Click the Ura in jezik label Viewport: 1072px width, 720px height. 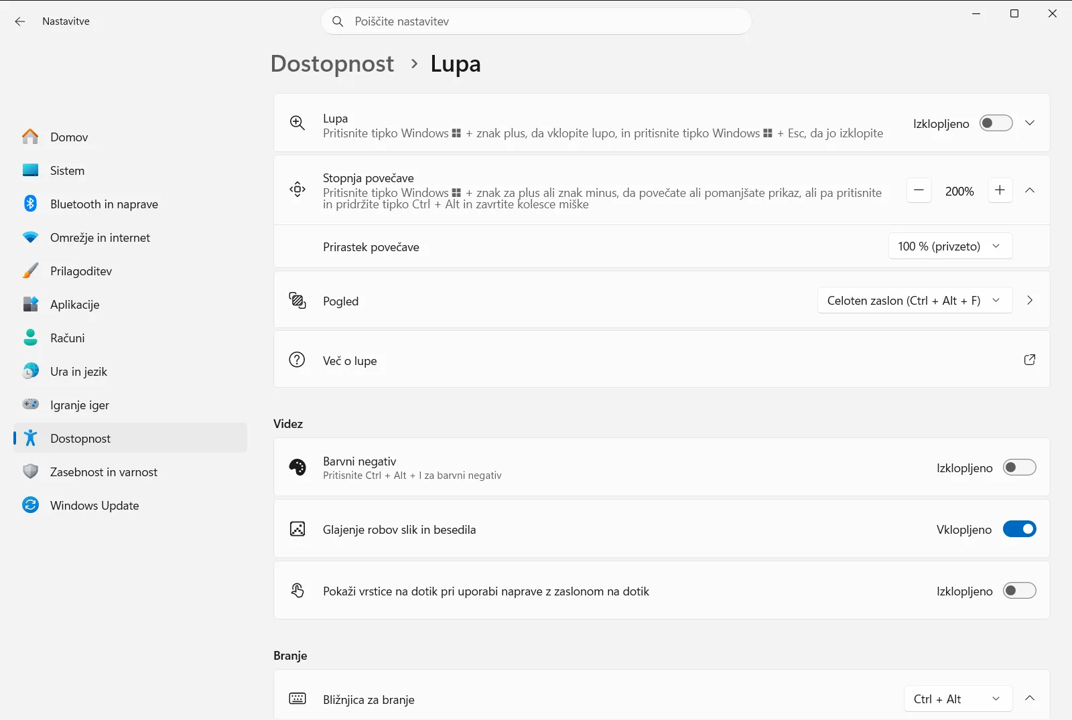click(78, 372)
